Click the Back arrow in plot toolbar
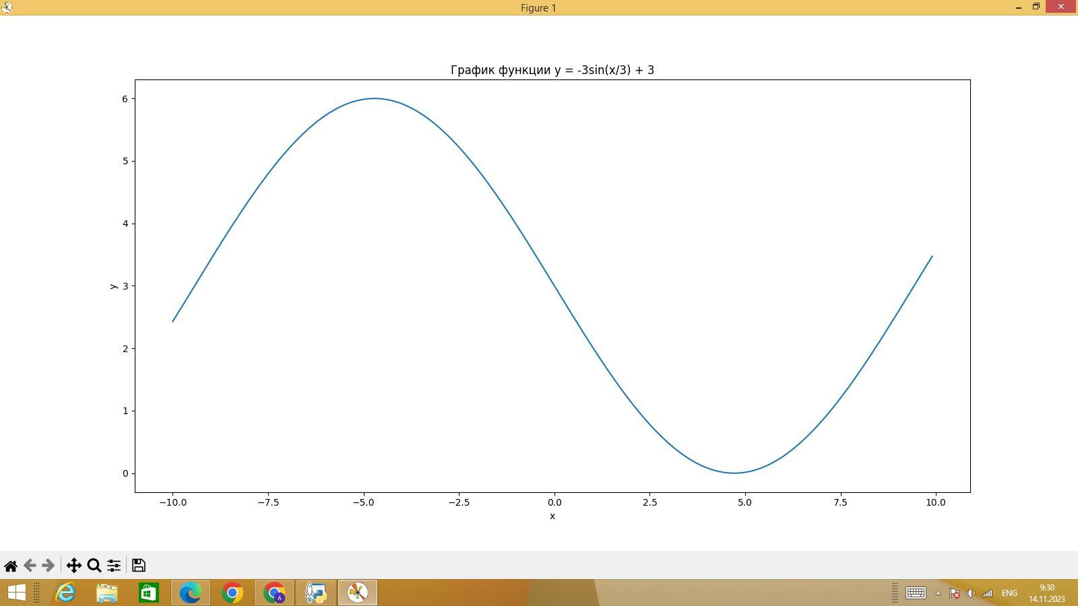1078x606 pixels. tap(30, 566)
